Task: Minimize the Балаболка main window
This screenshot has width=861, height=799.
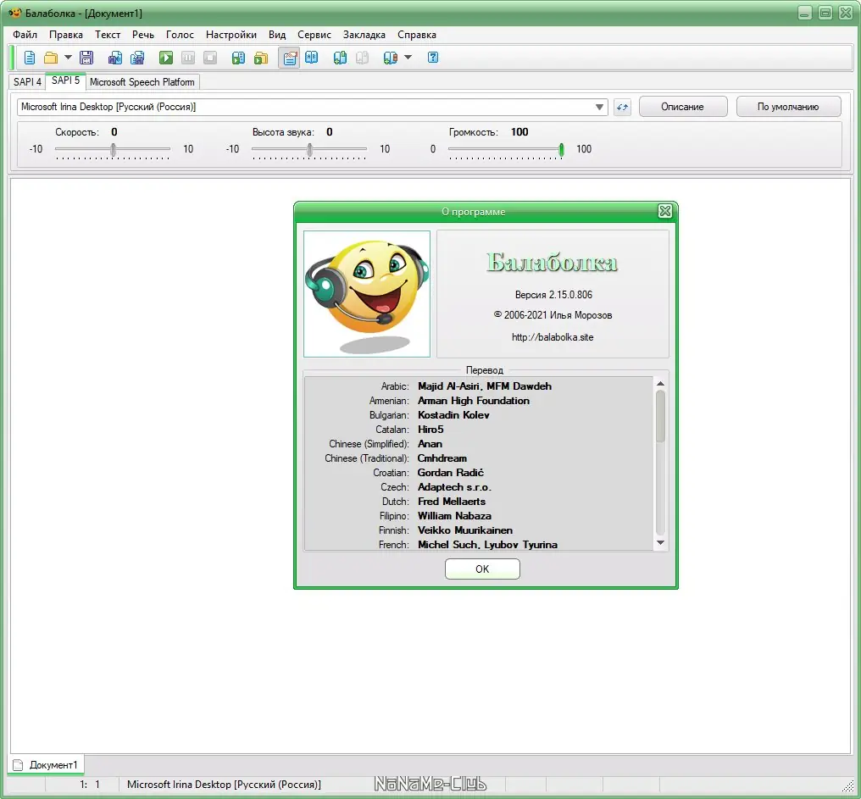Action: coord(804,13)
